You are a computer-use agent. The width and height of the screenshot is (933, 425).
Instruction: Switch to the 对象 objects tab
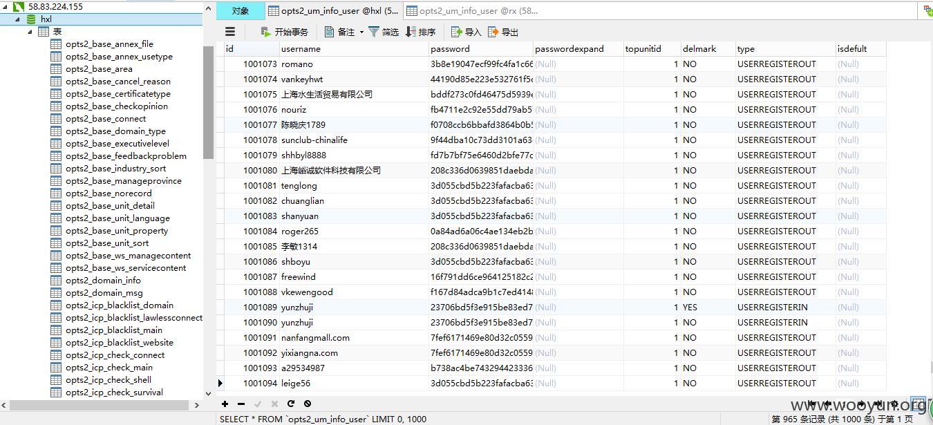tap(241, 10)
